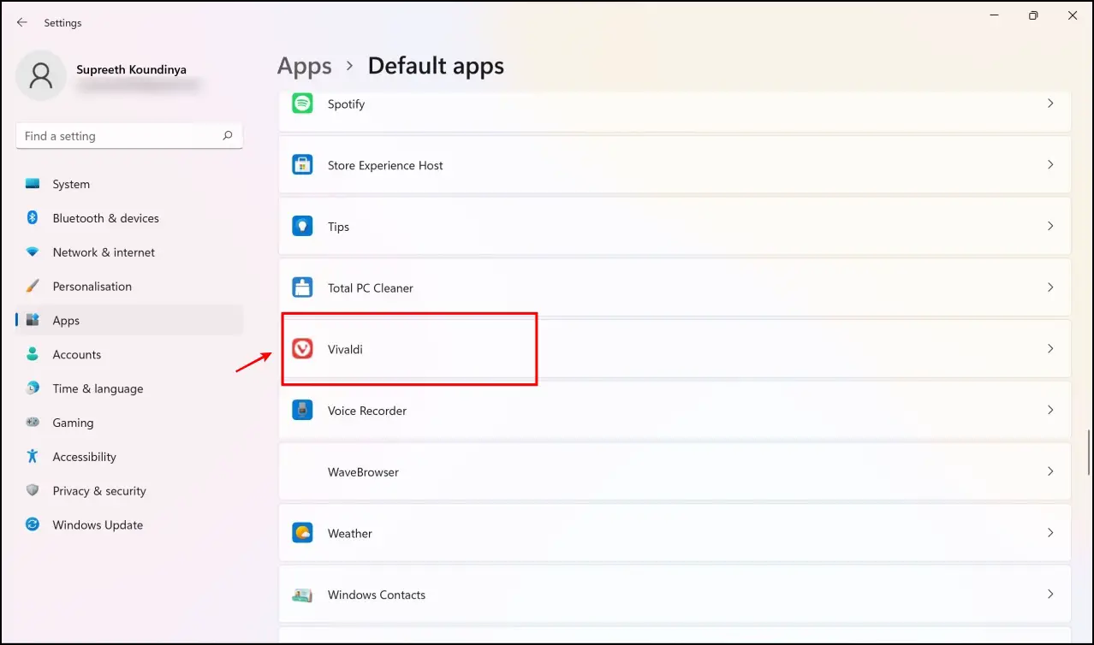The image size is (1094, 645).
Task: Click the Voice Recorder name
Action: (x=367, y=411)
